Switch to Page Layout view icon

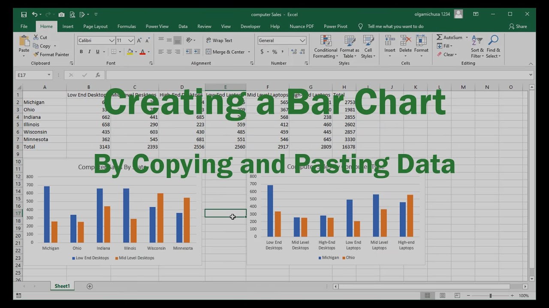click(442, 296)
